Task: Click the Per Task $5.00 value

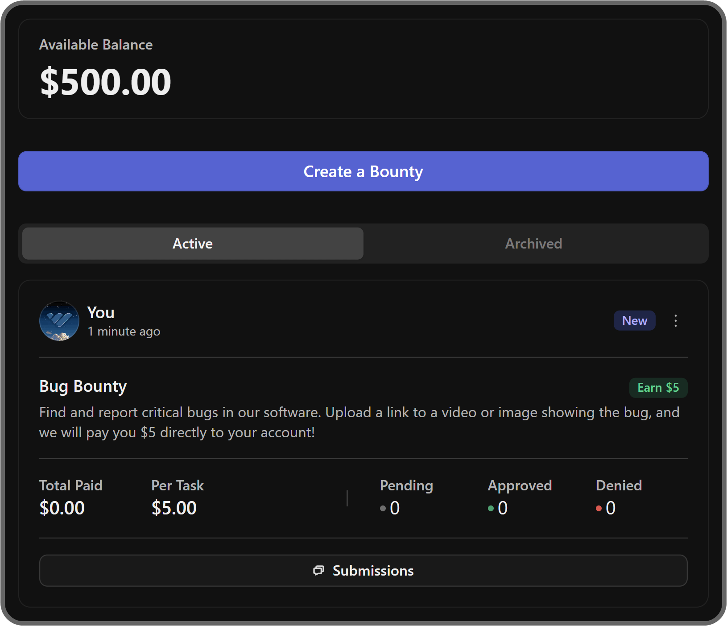Action: coord(174,508)
